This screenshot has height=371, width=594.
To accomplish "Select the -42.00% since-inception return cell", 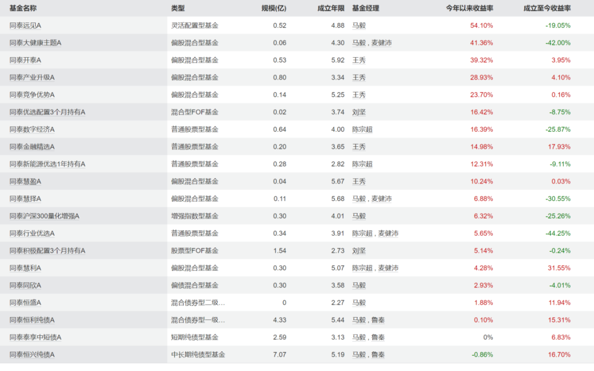I will click(558, 43).
